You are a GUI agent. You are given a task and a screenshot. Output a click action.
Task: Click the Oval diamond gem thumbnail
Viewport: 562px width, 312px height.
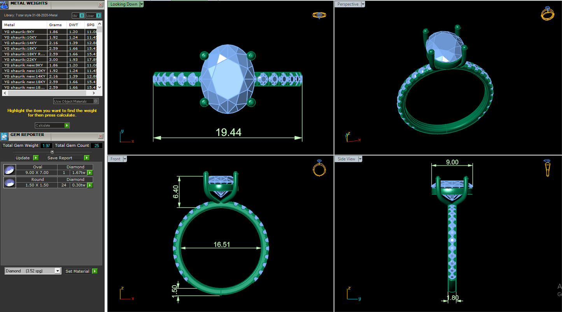pyautogui.click(x=9, y=170)
